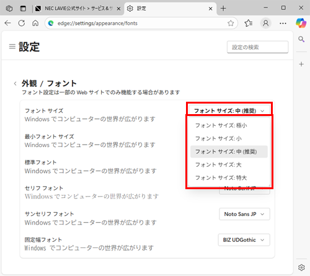This screenshot has width=310, height=276.
Task: Go back using the back arrow
Action: click(x=7, y=23)
